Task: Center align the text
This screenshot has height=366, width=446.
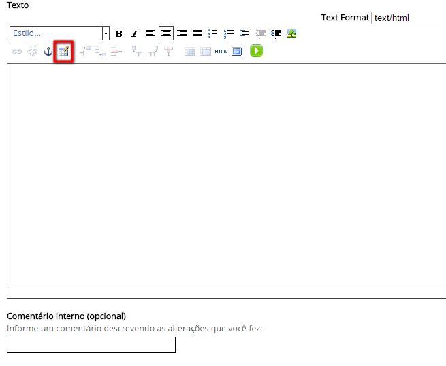Action: point(166,34)
